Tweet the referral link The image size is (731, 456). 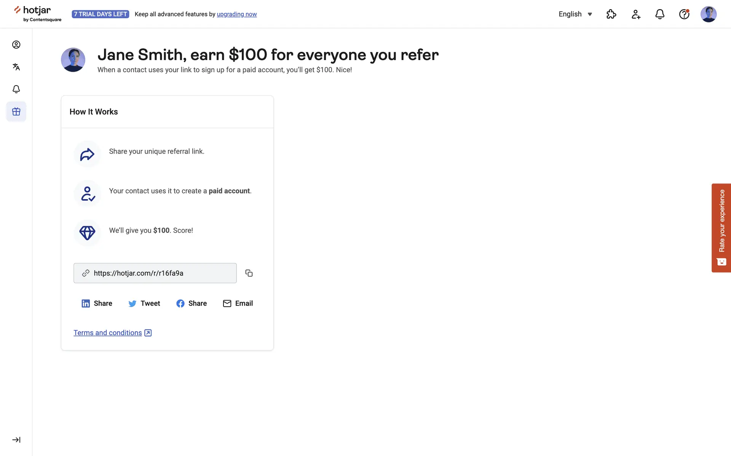[x=144, y=303]
